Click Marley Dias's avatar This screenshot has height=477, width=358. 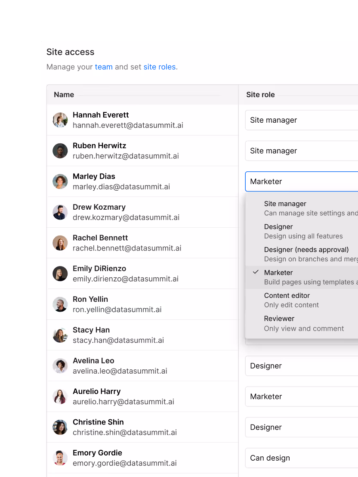click(x=60, y=182)
